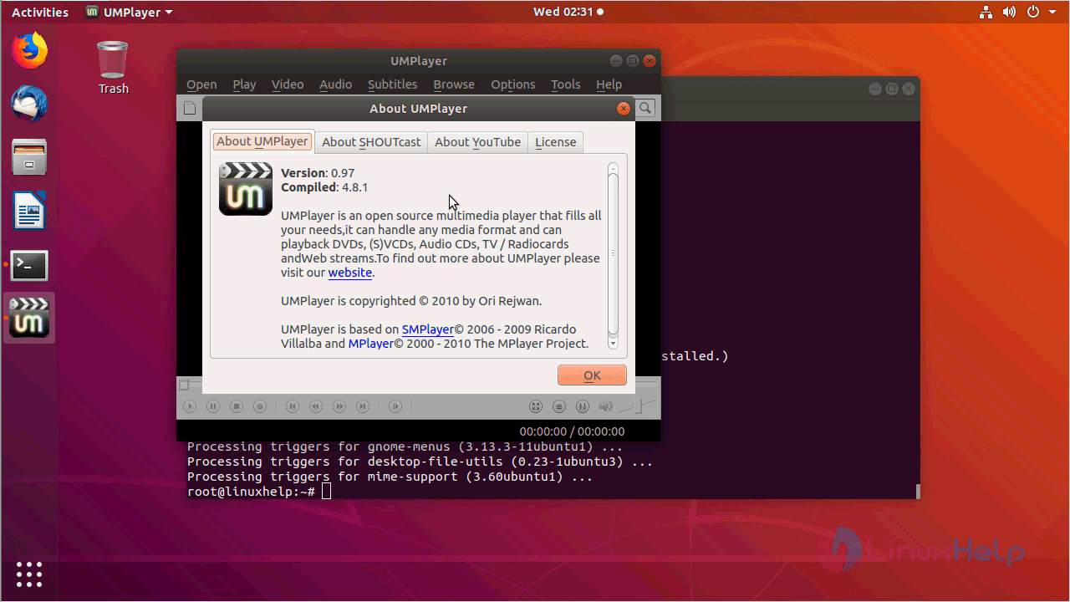Open the SMPlayer link
The image size is (1070, 602).
click(428, 329)
